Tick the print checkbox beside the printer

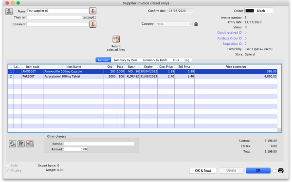click(274, 171)
